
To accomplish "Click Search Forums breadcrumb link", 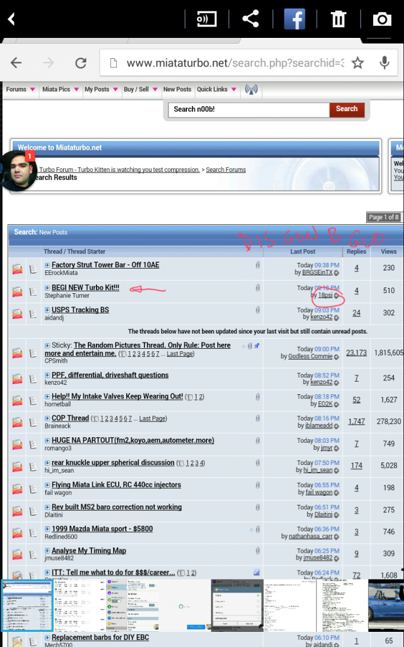I will 225,169.
